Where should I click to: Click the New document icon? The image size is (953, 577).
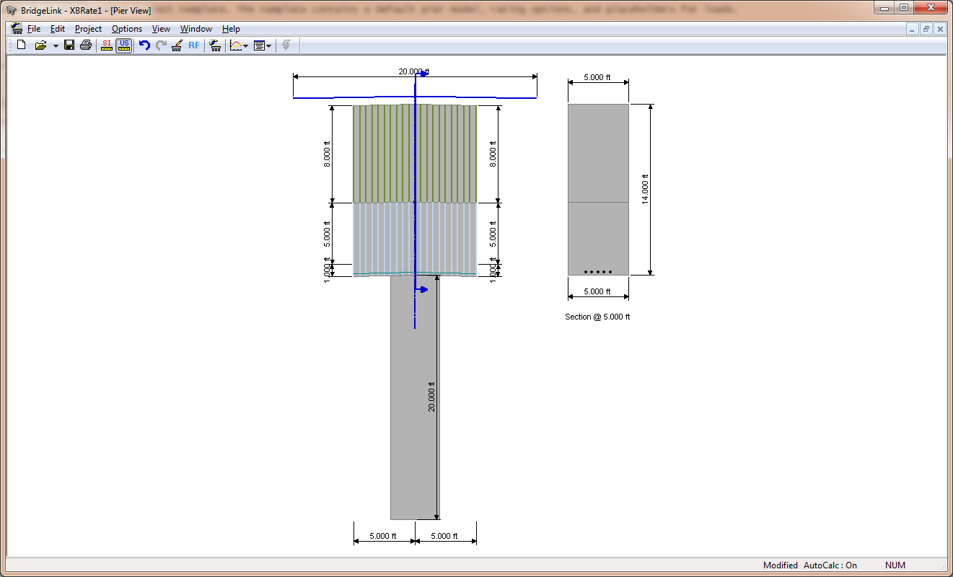pos(21,45)
